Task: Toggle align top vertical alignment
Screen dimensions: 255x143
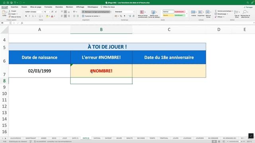Action: (62, 12)
